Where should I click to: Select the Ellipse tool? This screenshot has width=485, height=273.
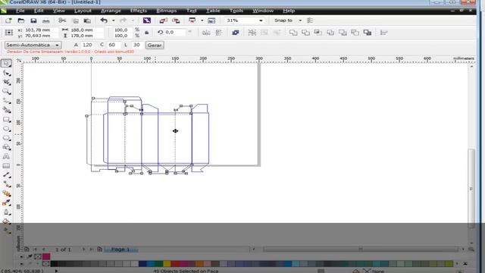click(x=6, y=129)
